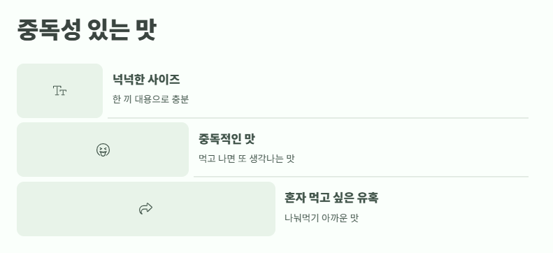This screenshot has width=553, height=253.
Task: Click the curved share arrow icon
Action: click(x=145, y=208)
